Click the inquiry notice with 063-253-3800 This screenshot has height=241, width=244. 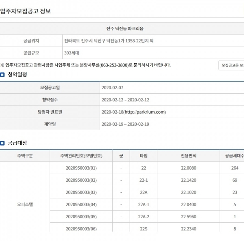[x=85, y=65]
